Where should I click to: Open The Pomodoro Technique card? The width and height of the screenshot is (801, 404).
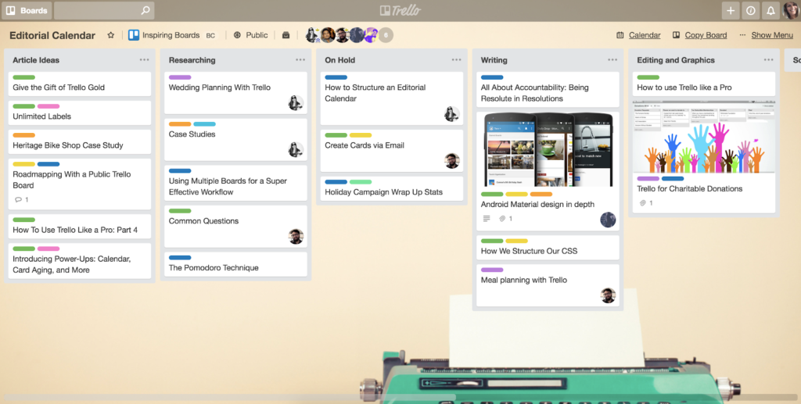[x=235, y=264]
